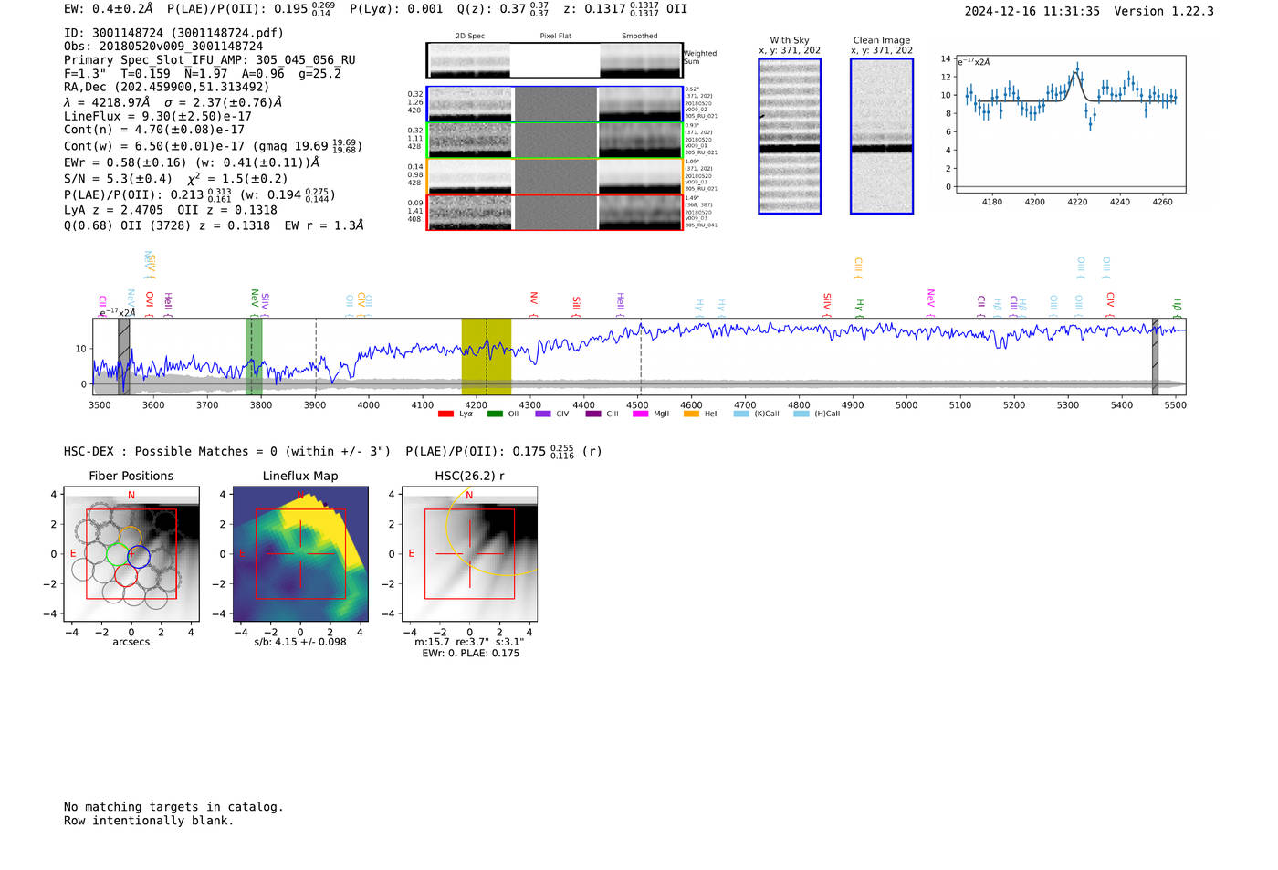The width and height of the screenshot is (1278, 870).
Task: Select the Weighted Sum 2D spectrum strip
Action: click(554, 60)
